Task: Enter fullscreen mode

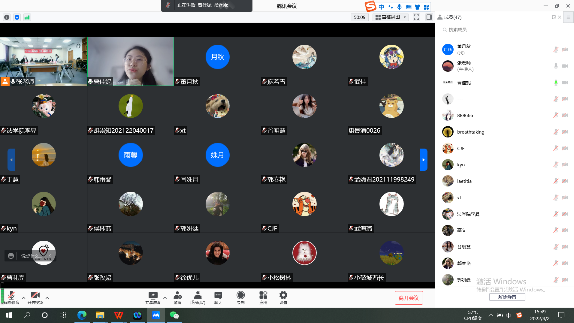Action: 416,17
